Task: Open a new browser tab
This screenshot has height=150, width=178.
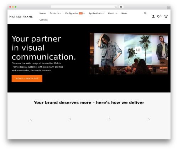Action: tap(169, 8)
